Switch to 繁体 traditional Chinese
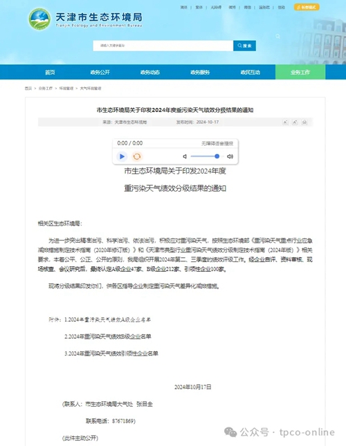Image resolution: width=346 pixels, height=446 pixels. tap(199, 8)
